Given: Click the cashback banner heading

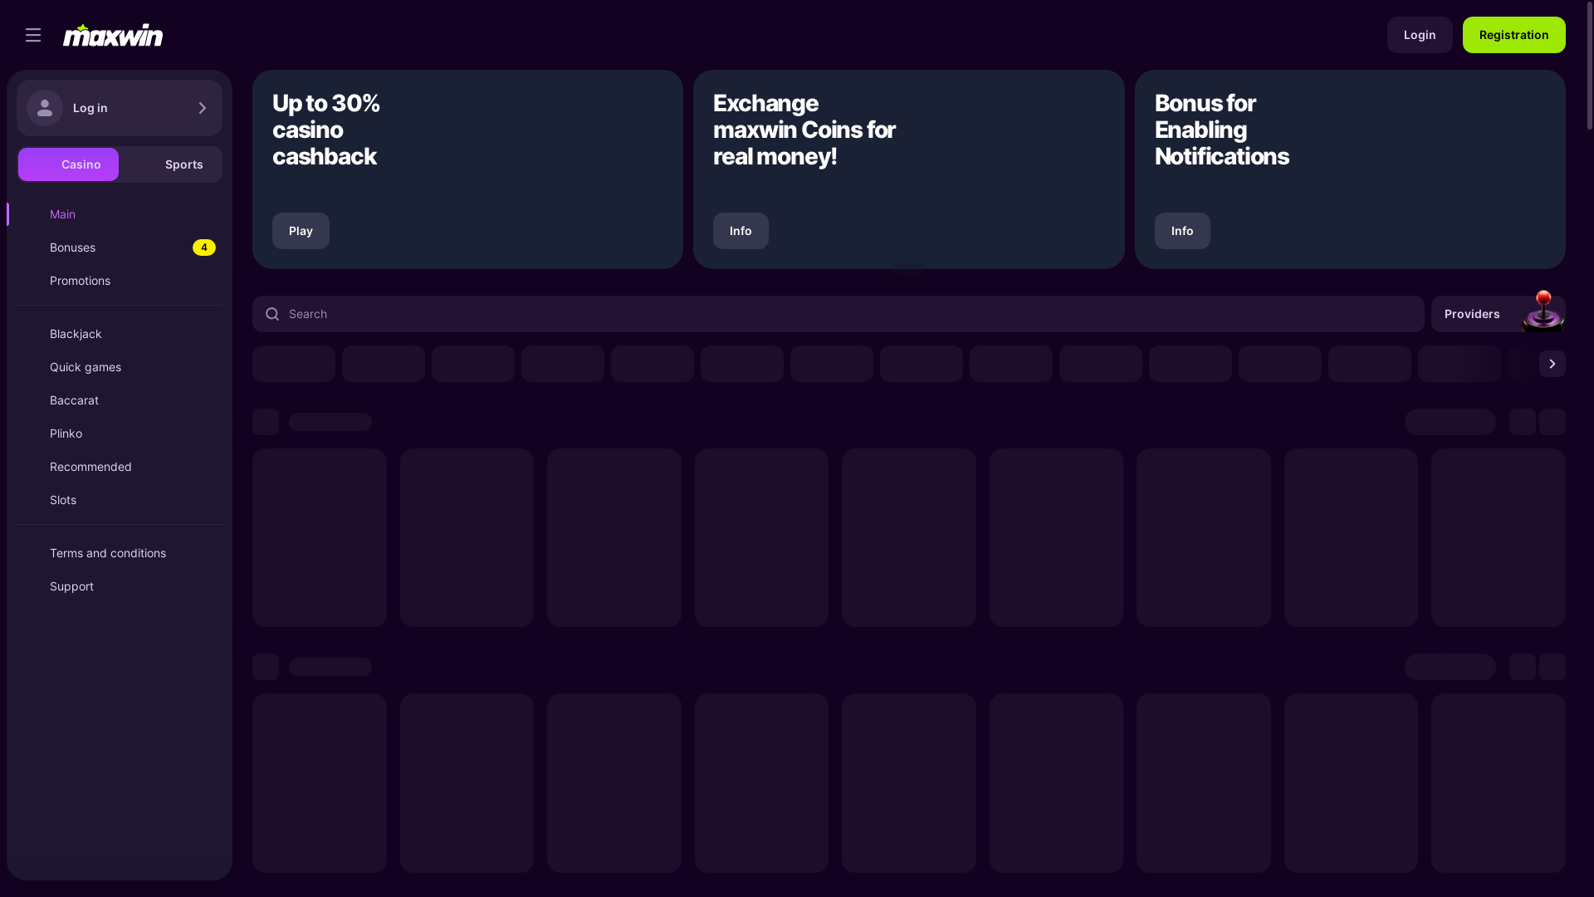Looking at the screenshot, I should tap(326, 130).
